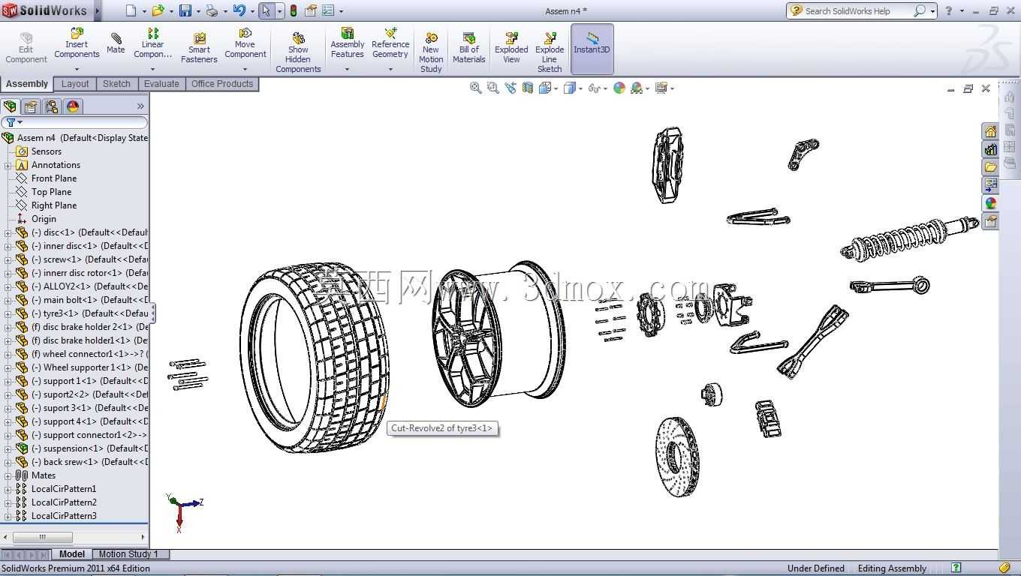Image resolution: width=1021 pixels, height=576 pixels.
Task: Open the display style dropdown arrow
Action: pos(580,88)
